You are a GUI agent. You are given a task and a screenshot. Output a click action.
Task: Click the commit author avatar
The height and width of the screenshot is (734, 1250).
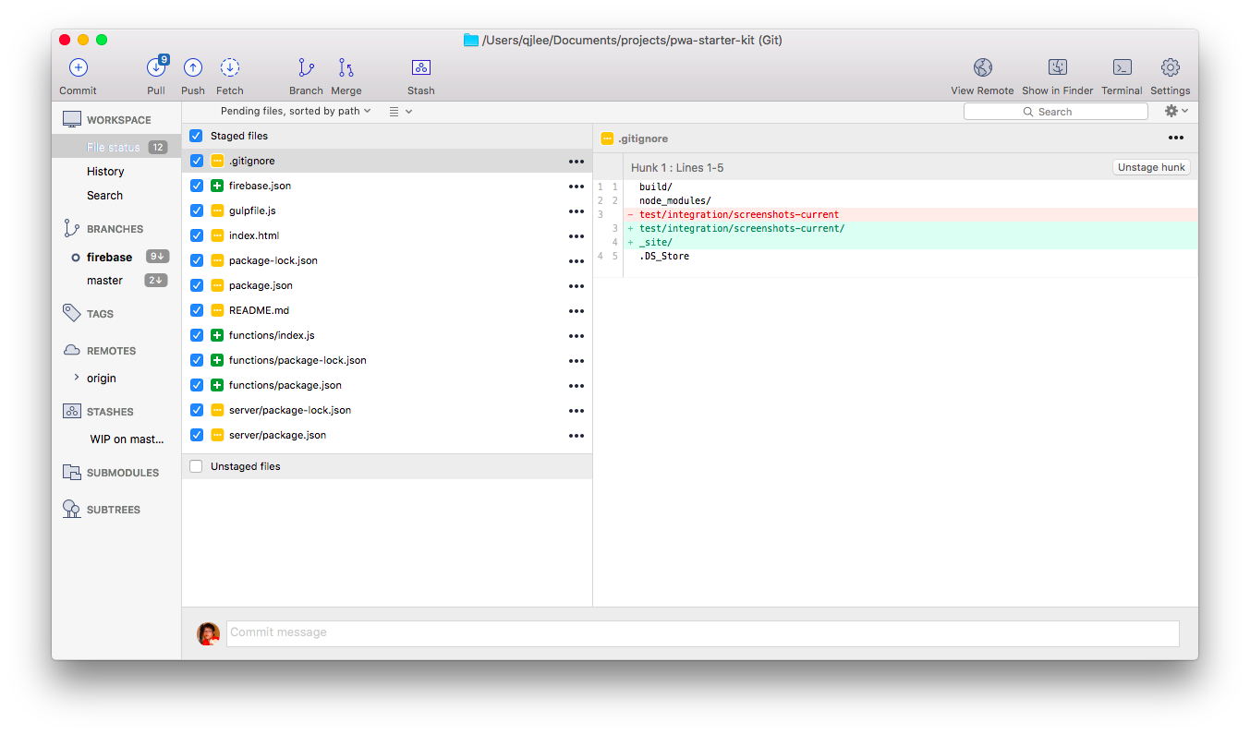tap(209, 633)
